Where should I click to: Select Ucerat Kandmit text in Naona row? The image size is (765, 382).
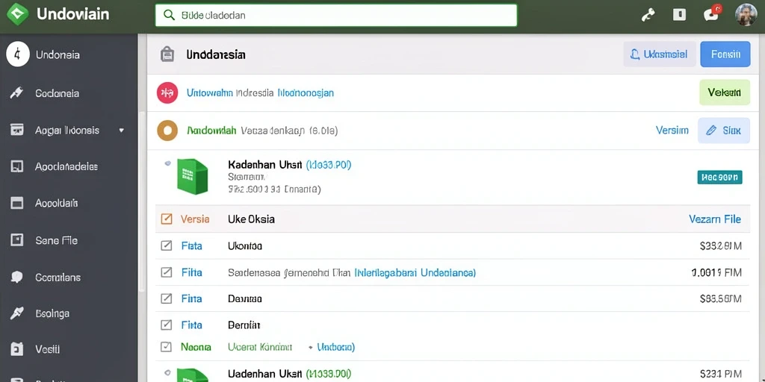(x=260, y=347)
